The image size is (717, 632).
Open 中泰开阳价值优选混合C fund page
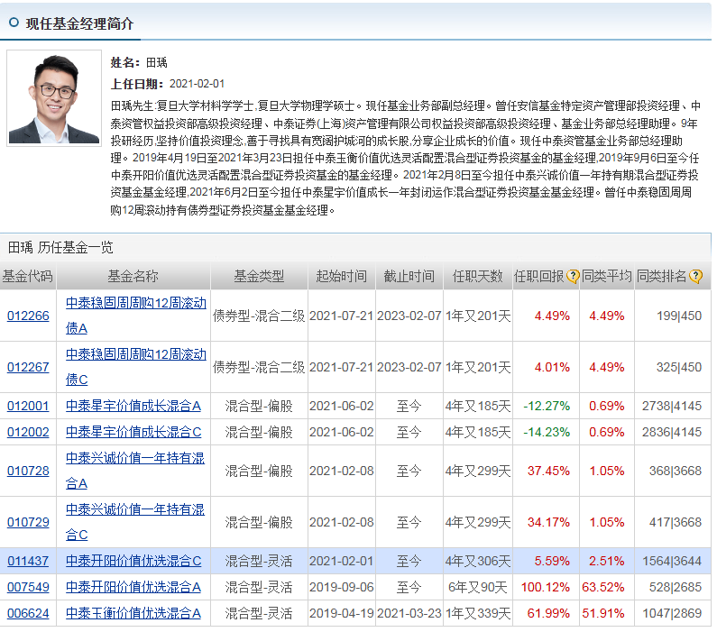133,561
